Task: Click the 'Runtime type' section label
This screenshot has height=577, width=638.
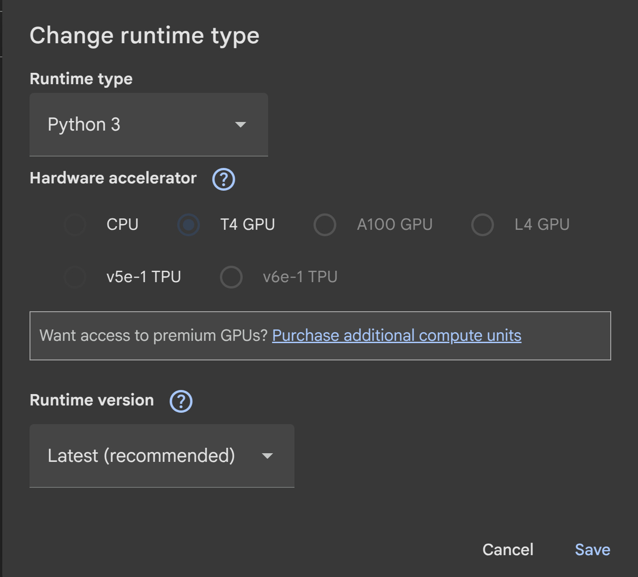Action: pos(81,79)
